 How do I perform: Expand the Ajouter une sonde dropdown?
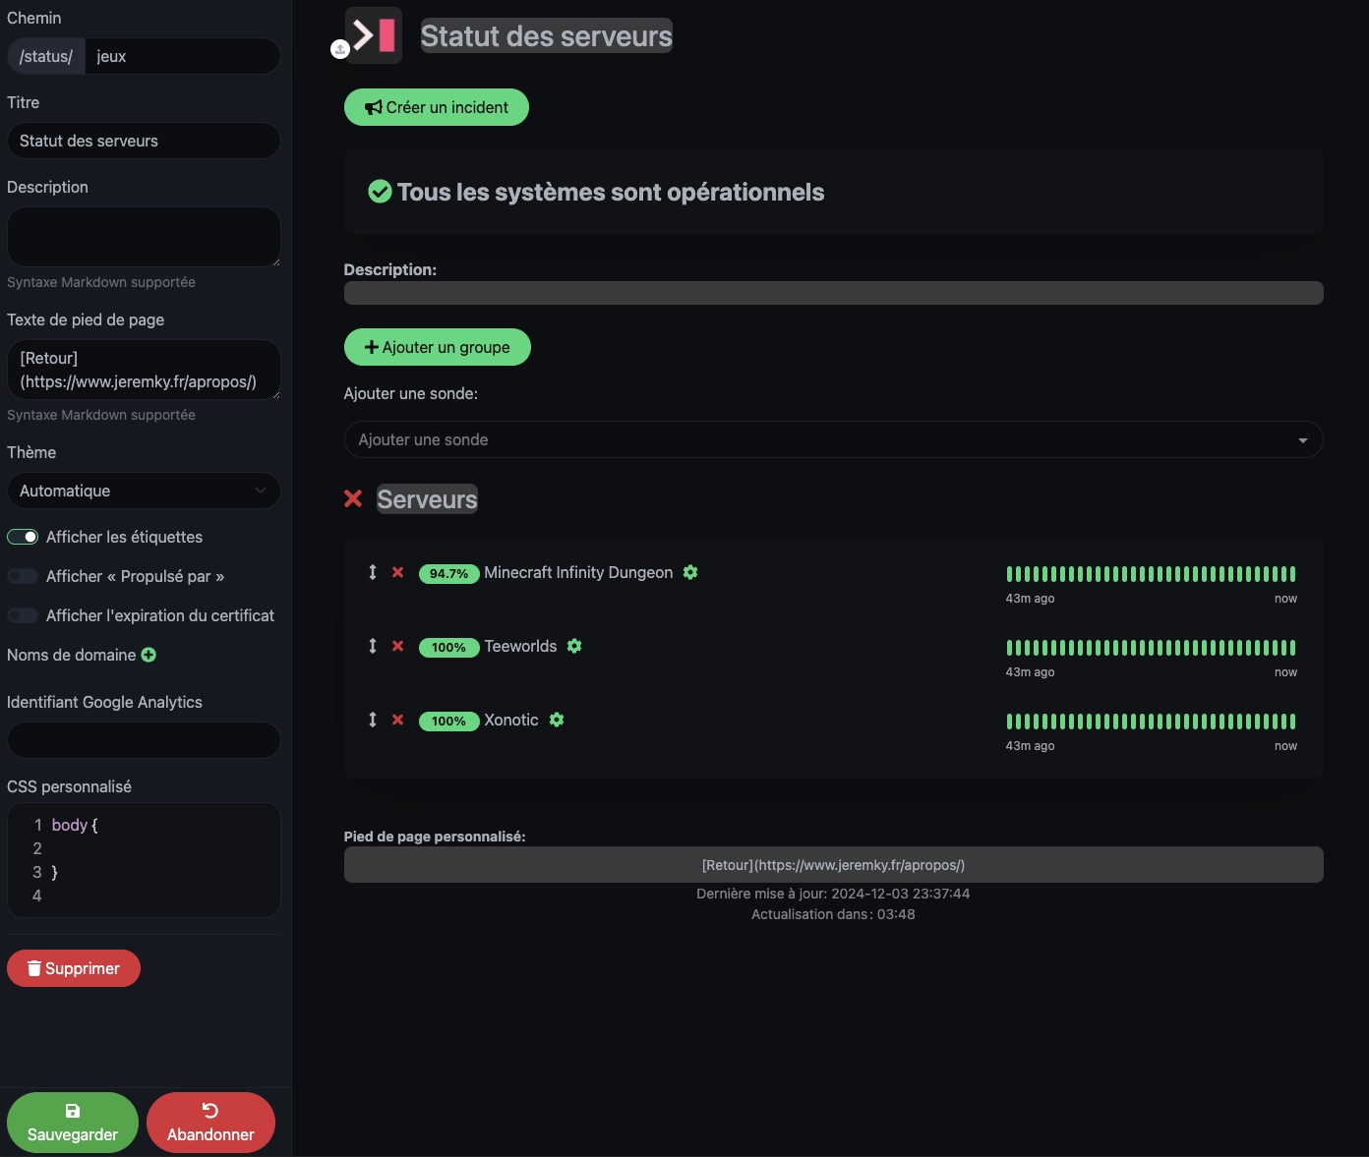(833, 439)
